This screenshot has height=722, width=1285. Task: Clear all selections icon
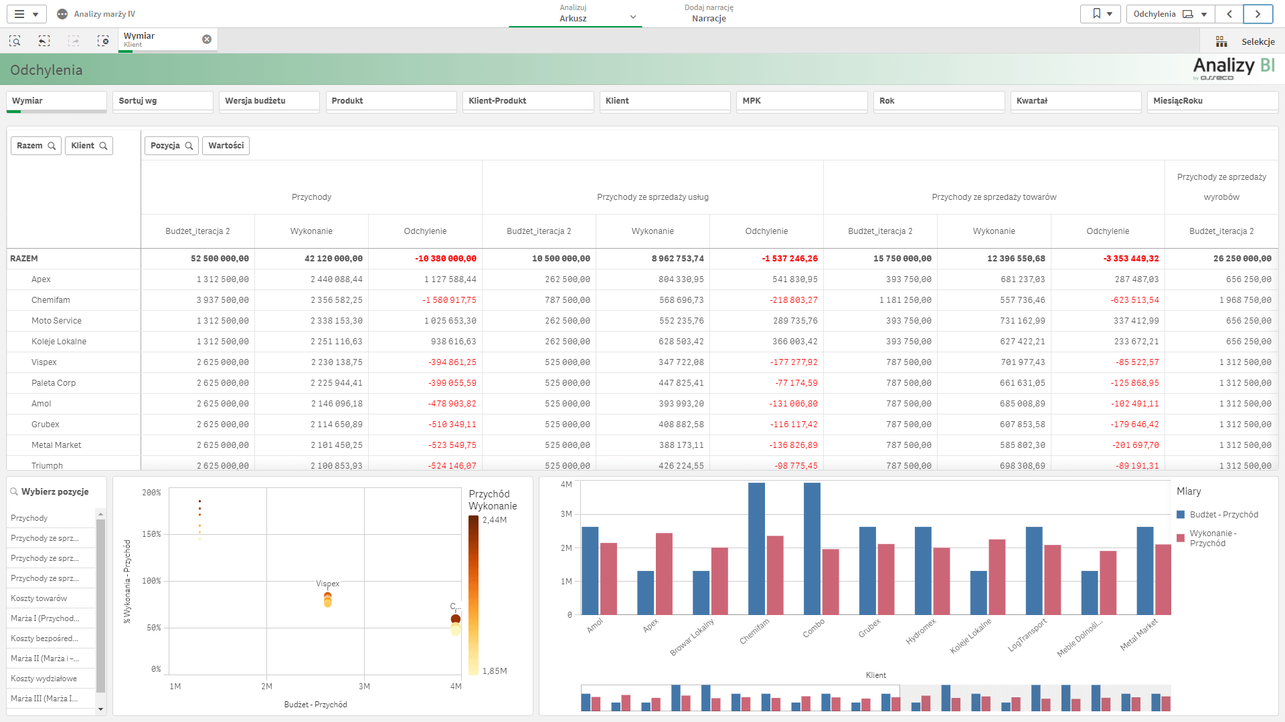103,41
